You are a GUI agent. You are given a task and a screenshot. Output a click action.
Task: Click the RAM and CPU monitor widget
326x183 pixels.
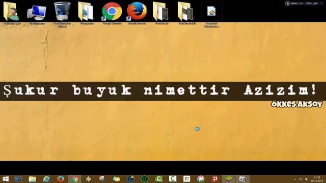[304, 4]
